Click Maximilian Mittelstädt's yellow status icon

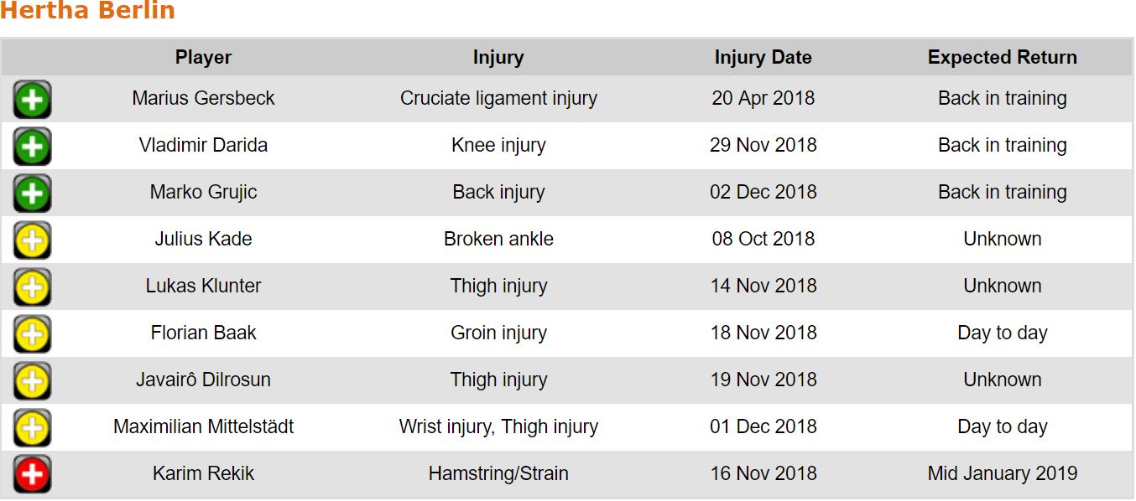pos(32,428)
